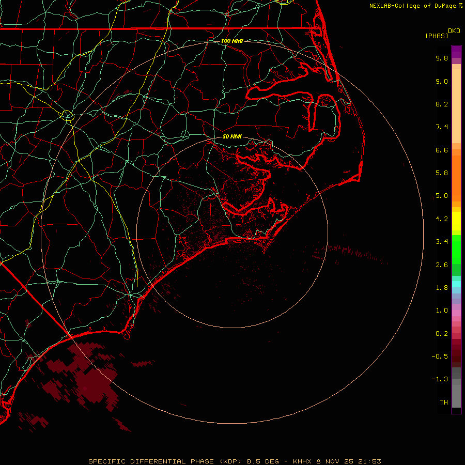Click the bright green segment of the color bar
Image resolution: width=465 pixels, height=465 pixels.
[x=456, y=249]
